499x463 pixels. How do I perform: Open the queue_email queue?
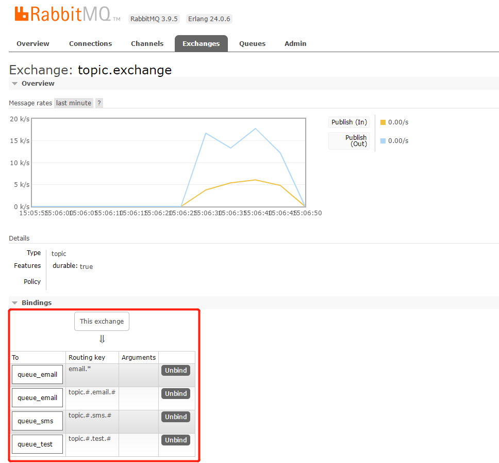[37, 374]
